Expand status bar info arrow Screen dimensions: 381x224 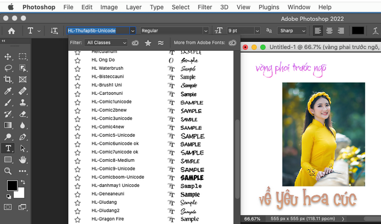[x=343, y=219]
